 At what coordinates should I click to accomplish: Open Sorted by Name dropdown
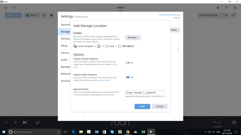(x=213, y=15)
